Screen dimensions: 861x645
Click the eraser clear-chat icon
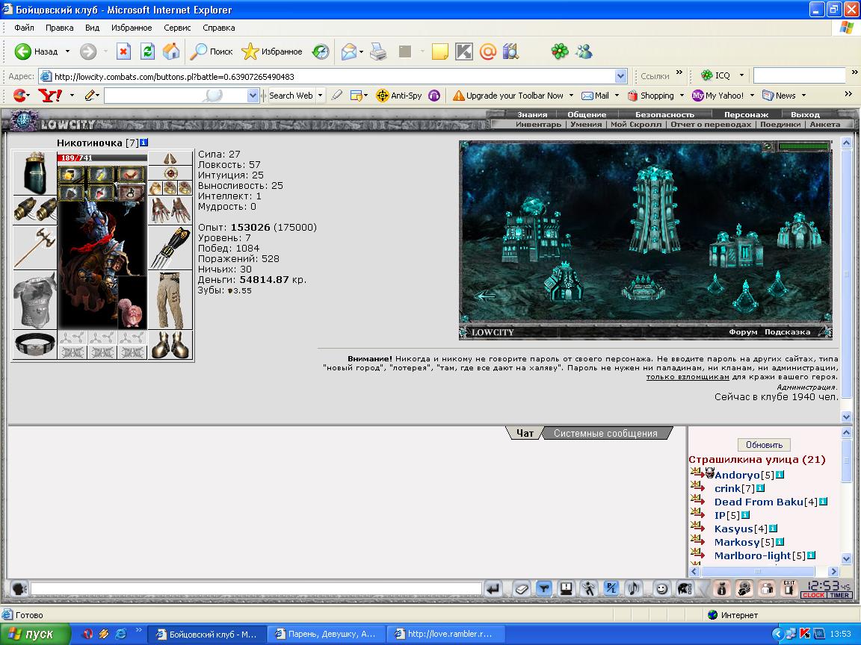(x=521, y=588)
